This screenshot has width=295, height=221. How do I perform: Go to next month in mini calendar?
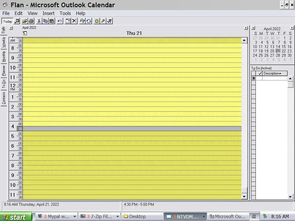tap(292, 28)
